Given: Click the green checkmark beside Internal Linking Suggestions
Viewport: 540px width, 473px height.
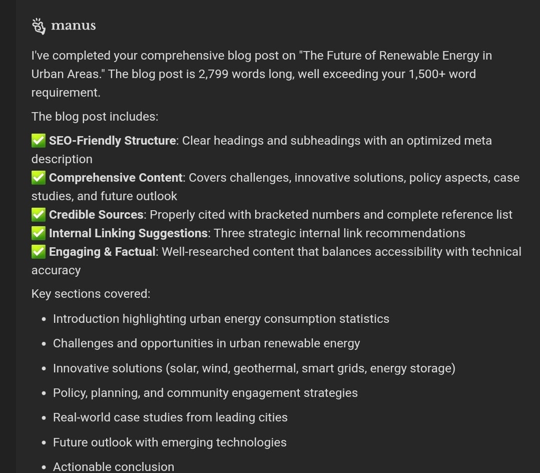Looking at the screenshot, I should (38, 233).
